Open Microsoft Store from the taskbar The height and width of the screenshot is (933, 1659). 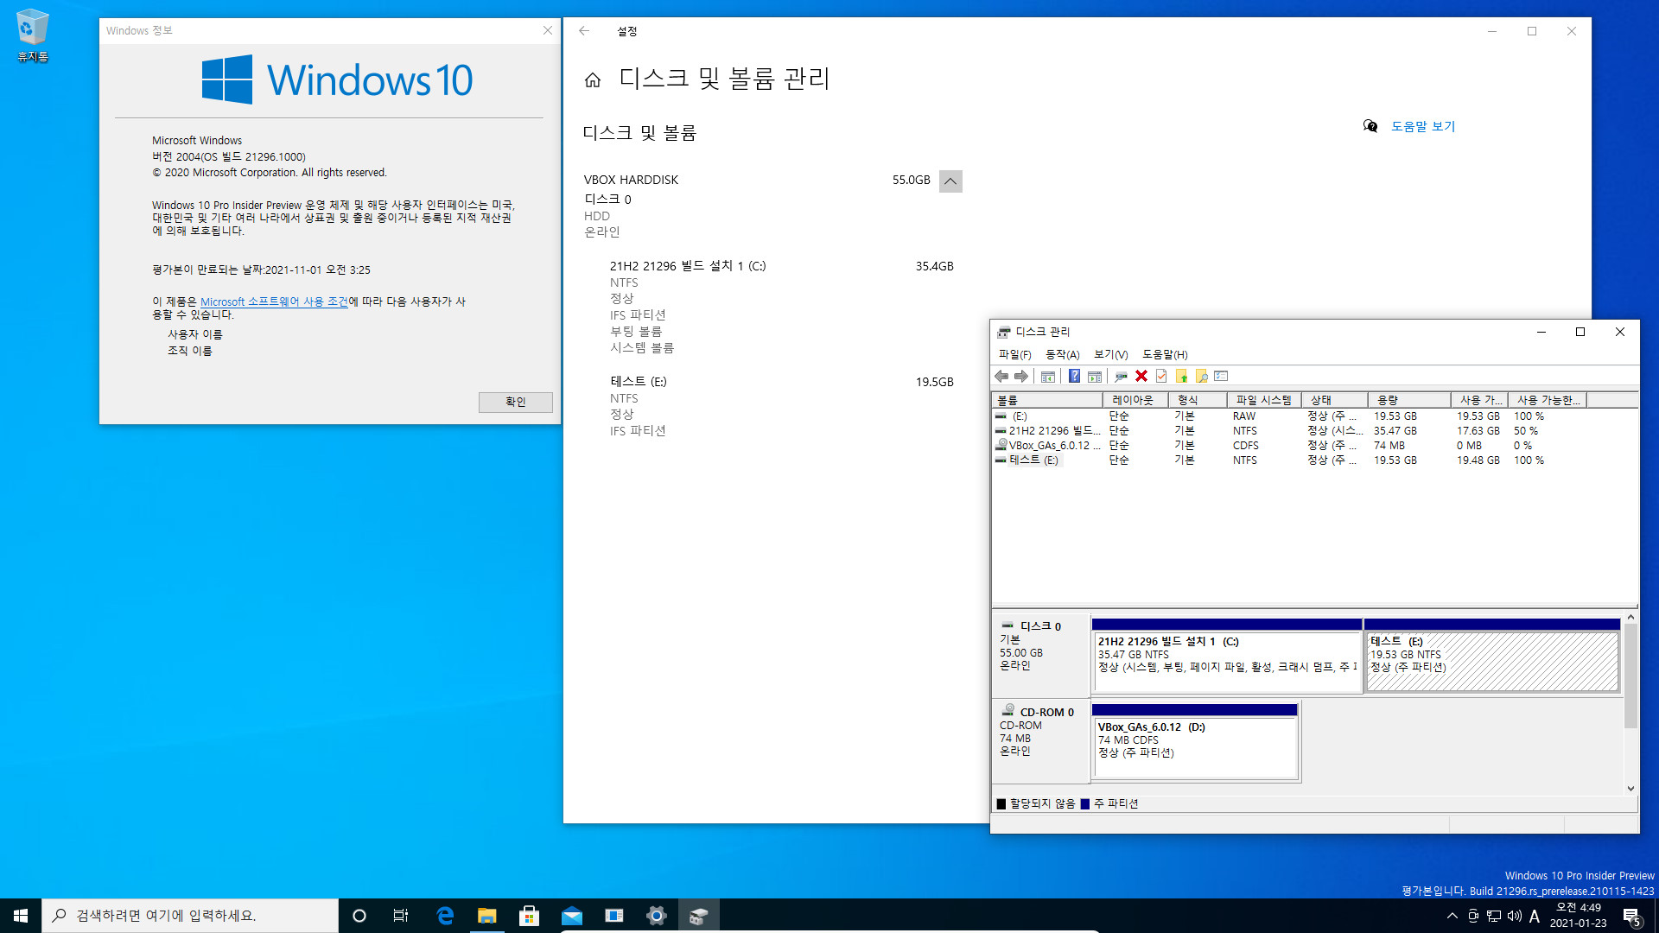(x=529, y=916)
